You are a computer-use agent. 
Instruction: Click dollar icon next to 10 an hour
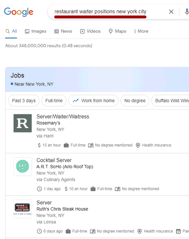(66, 189)
